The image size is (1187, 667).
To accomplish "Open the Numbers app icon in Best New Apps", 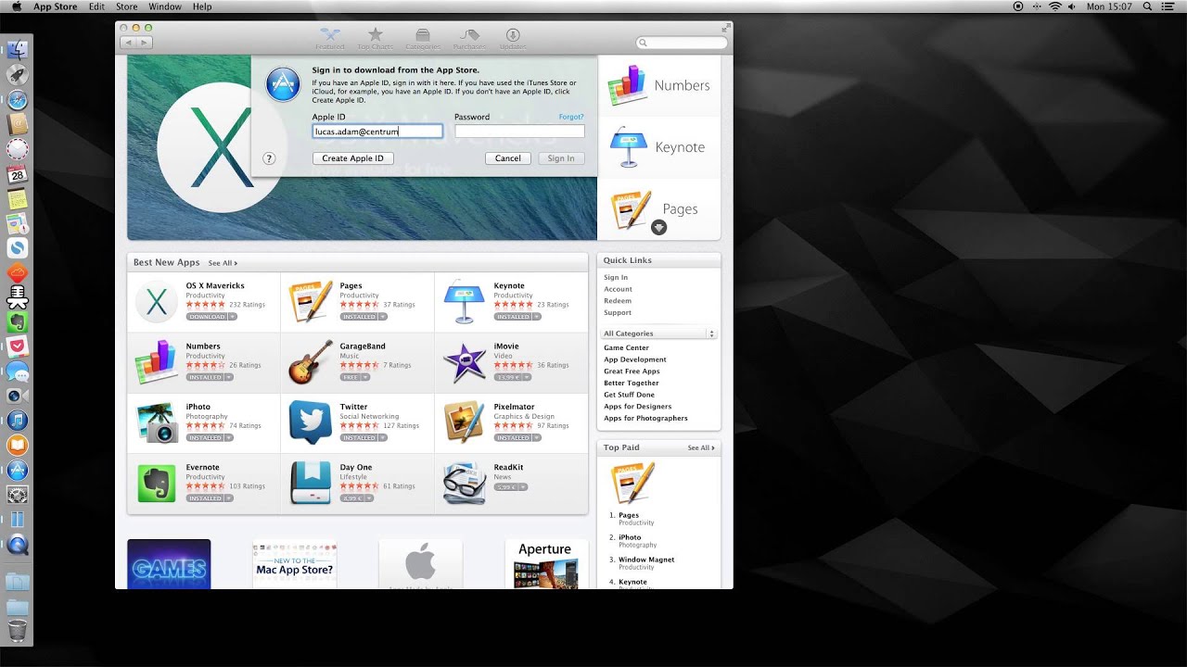I will [x=157, y=362].
